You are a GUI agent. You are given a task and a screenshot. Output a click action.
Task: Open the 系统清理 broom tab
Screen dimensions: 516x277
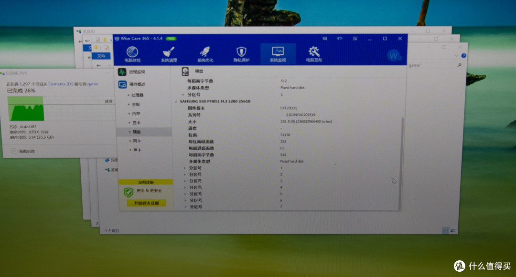tap(169, 54)
